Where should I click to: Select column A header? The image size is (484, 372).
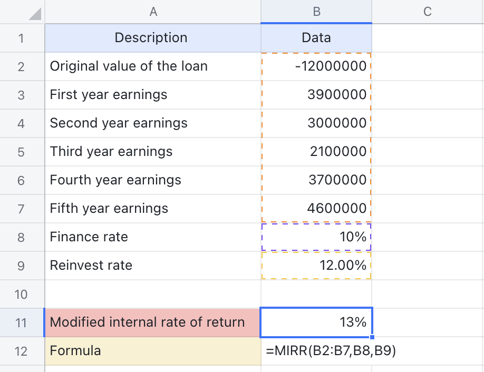tap(153, 11)
